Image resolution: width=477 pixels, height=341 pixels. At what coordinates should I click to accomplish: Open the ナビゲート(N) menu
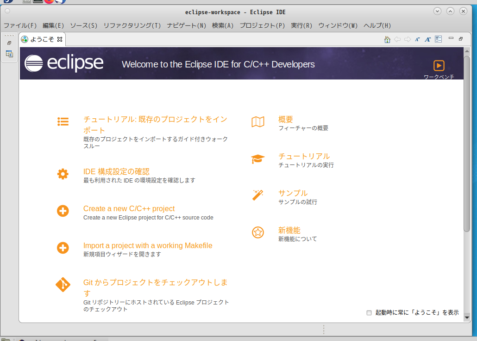[187, 25]
